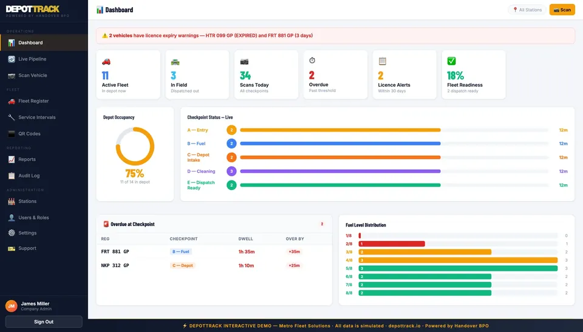Click the DepotTrack logo
The width and height of the screenshot is (583, 332).
click(33, 9)
